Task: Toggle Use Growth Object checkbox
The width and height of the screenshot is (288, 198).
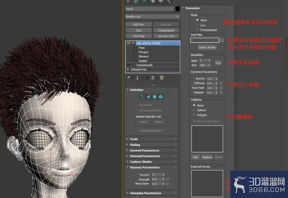Action: point(194,121)
